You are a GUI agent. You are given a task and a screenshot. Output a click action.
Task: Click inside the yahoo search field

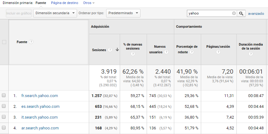pyautogui.click(x=209, y=13)
